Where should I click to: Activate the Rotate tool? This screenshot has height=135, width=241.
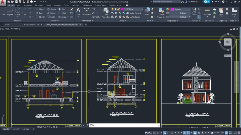[52, 9]
